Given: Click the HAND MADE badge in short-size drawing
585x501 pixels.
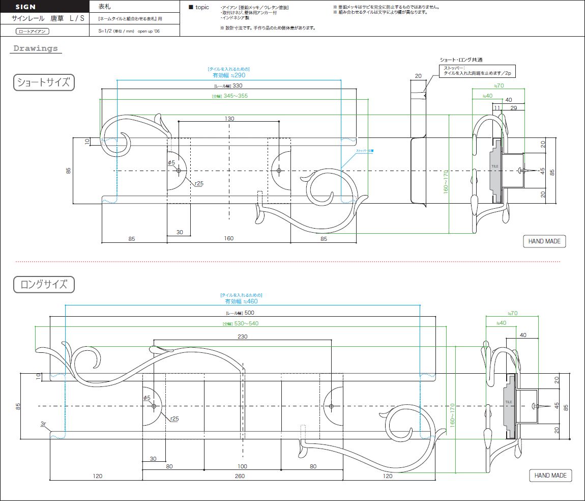Looking at the screenshot, I should [544, 241].
